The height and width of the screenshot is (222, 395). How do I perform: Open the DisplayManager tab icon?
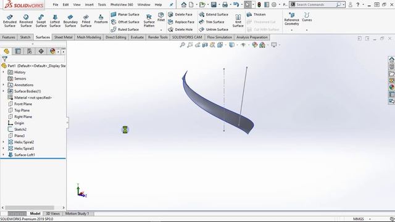coord(52,51)
